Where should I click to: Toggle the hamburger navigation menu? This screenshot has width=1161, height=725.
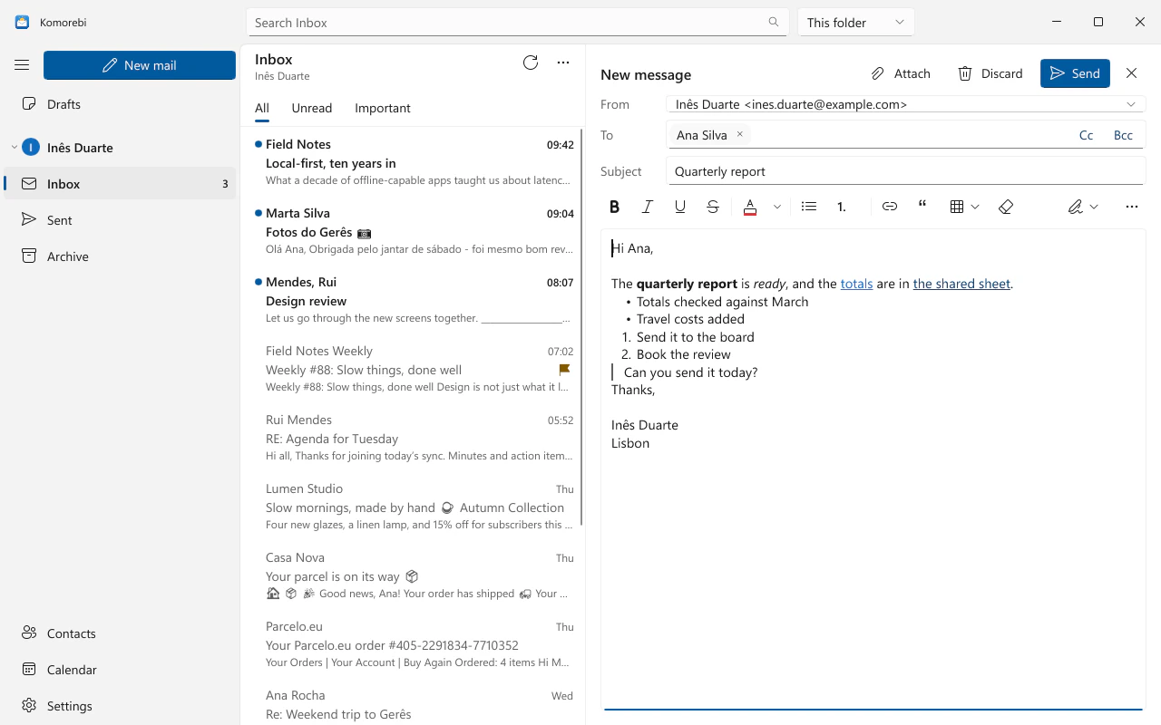(22, 65)
